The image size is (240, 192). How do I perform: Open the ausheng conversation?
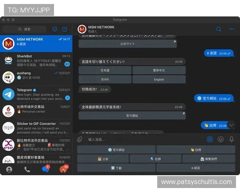point(36,77)
